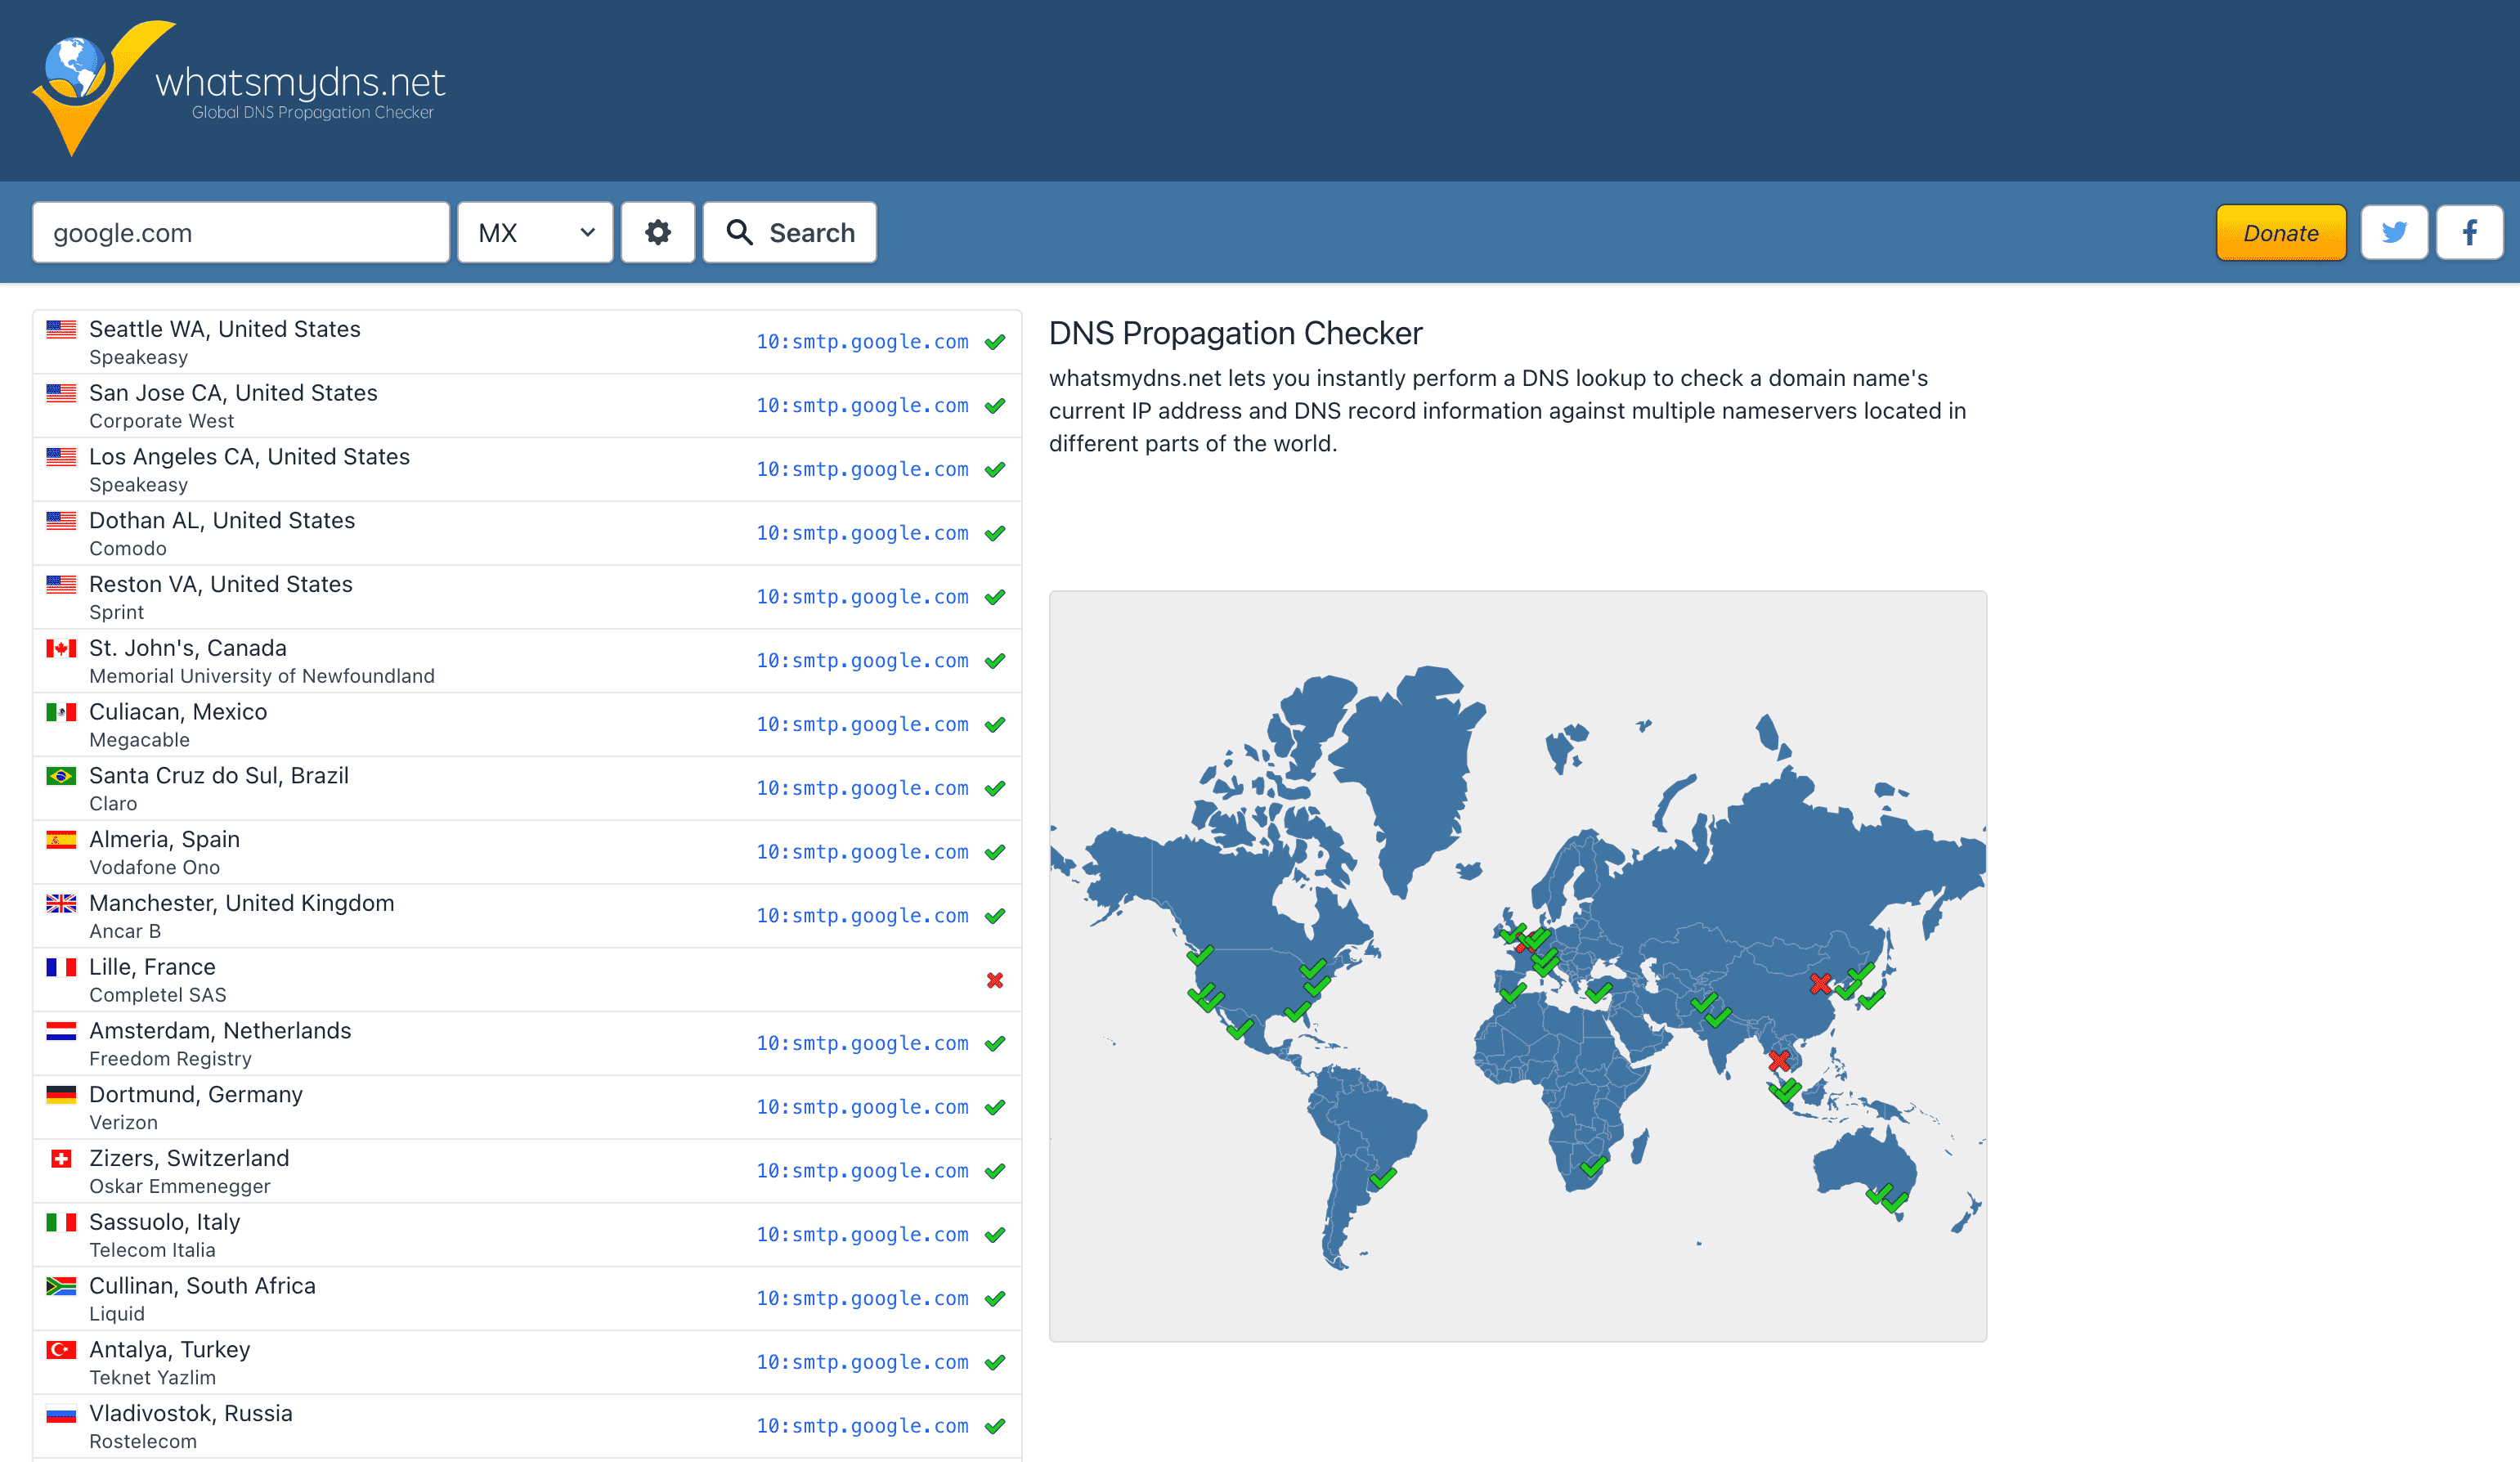Open Dothan AL result 10:smtp.google.com
This screenshot has height=1462, width=2520.
click(x=862, y=533)
